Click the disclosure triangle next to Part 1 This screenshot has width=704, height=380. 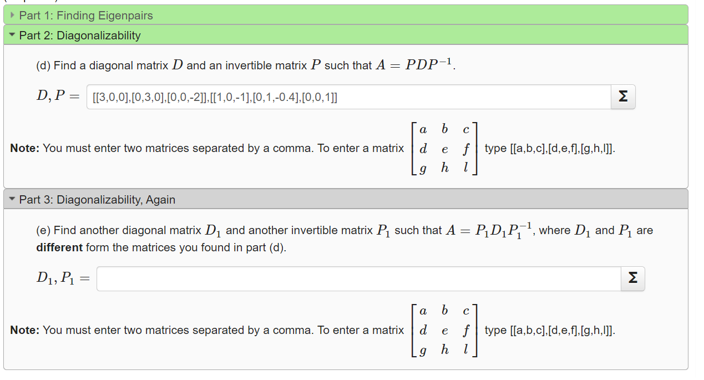point(11,16)
